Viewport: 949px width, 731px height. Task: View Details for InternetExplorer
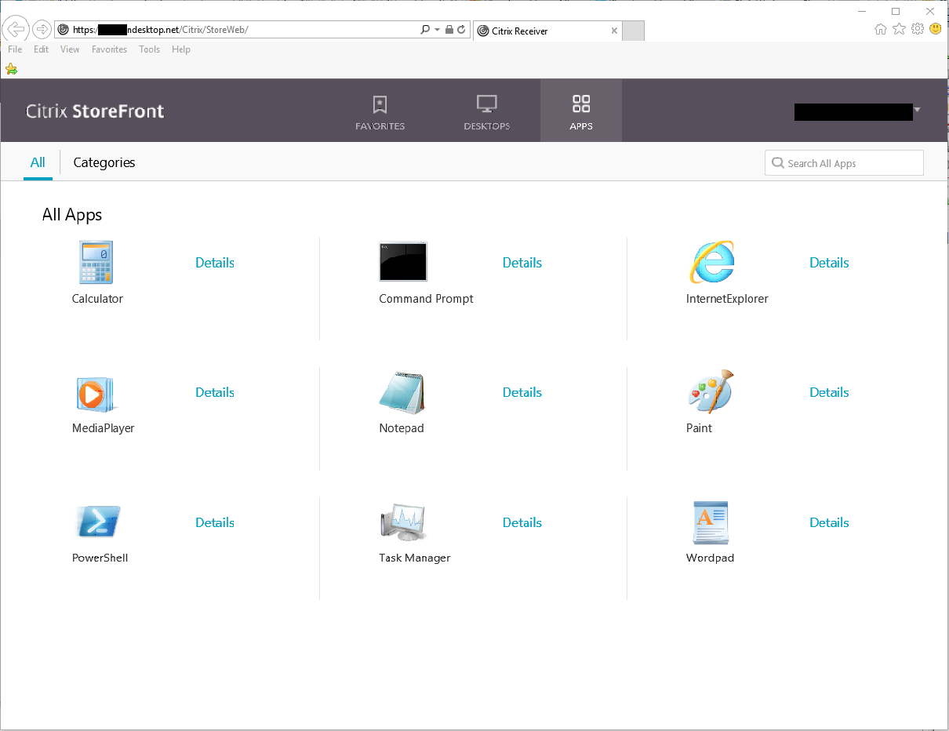829,263
